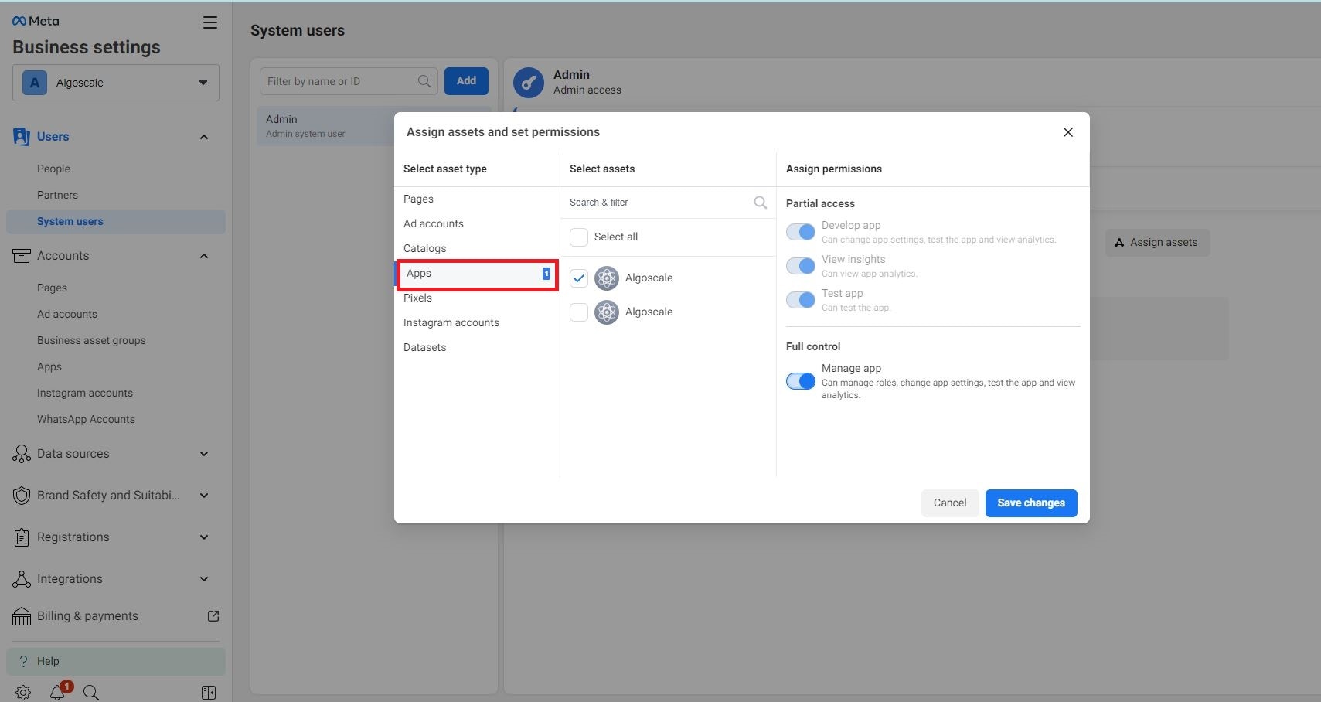
Task: Open Billing external link icon
Action: (x=213, y=616)
